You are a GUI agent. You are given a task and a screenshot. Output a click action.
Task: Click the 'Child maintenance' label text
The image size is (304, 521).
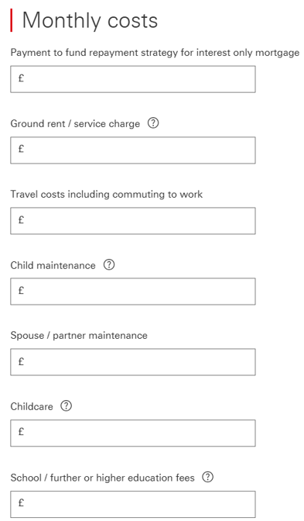click(53, 265)
